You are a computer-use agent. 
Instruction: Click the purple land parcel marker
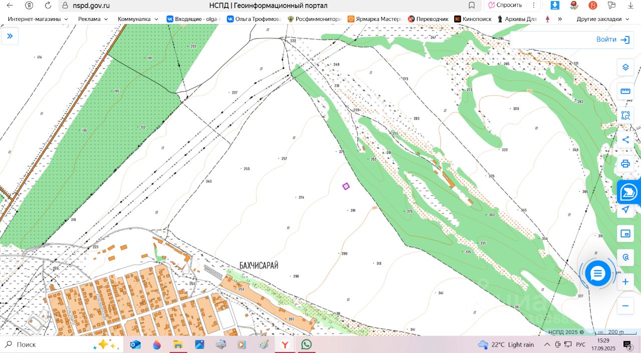pyautogui.click(x=346, y=186)
